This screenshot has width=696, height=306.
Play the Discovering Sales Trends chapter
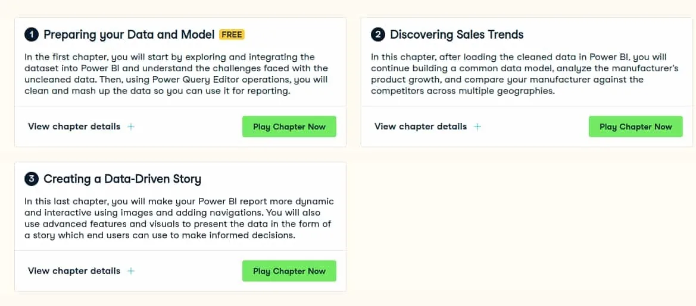click(636, 127)
